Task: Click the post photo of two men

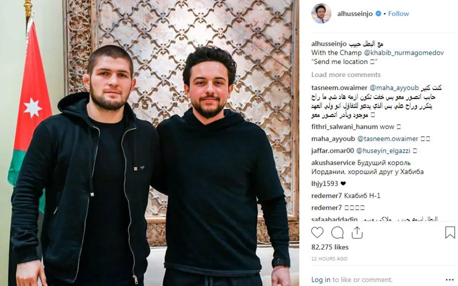Action: 150,143
